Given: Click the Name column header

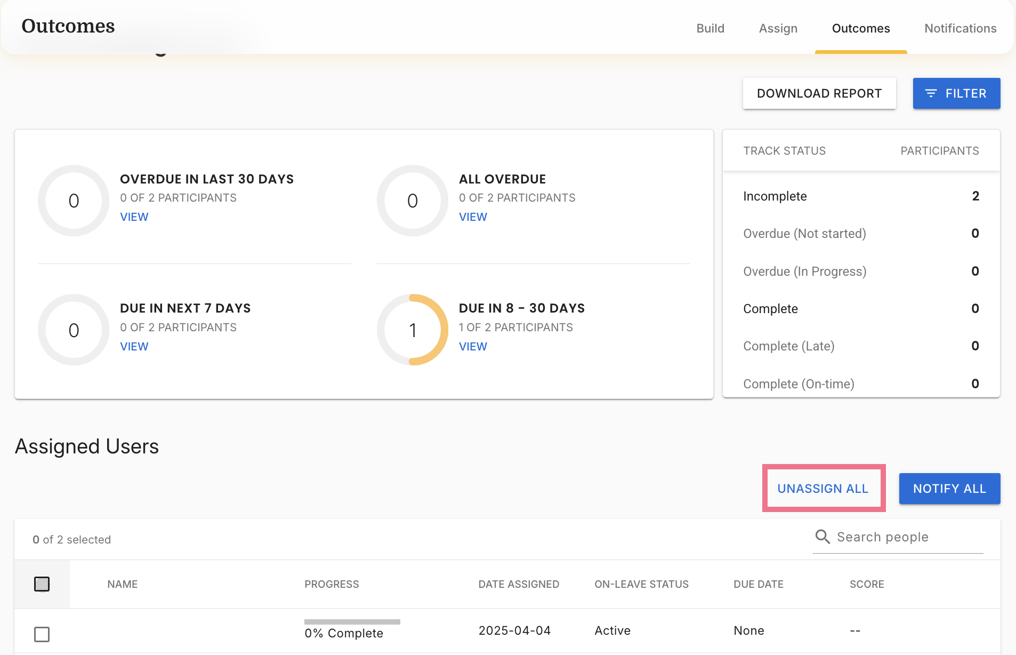Looking at the screenshot, I should click(x=122, y=584).
